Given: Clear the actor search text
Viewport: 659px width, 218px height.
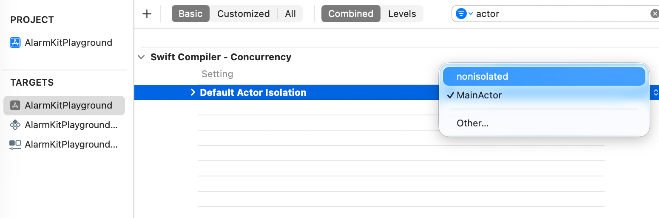Looking at the screenshot, I should (x=654, y=14).
